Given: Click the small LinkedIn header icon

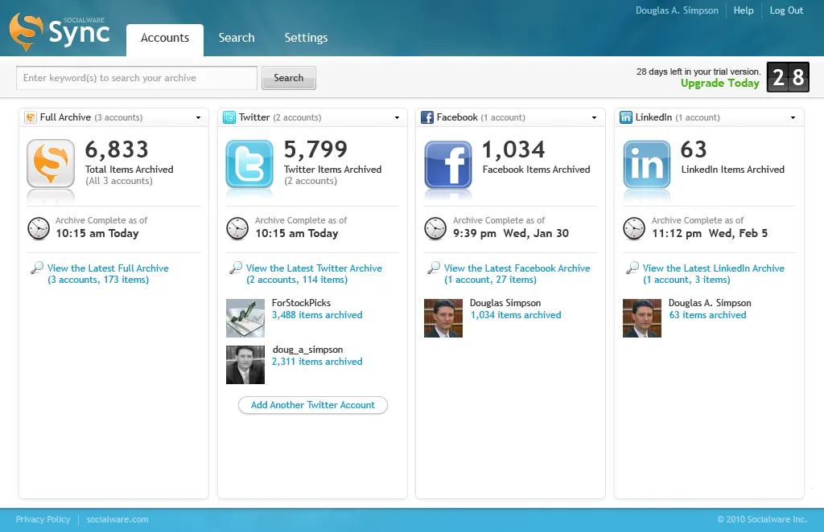Looking at the screenshot, I should tap(626, 117).
